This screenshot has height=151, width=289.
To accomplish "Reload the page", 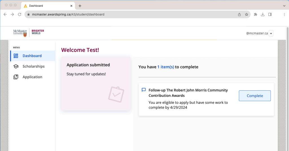I will pyautogui.click(x=19, y=14).
